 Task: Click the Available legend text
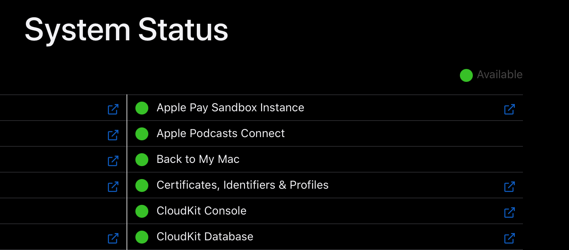[499, 75]
